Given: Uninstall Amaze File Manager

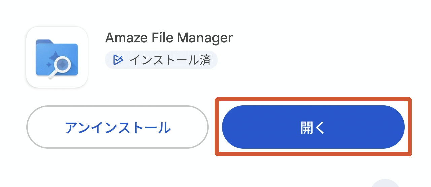Looking at the screenshot, I should pos(117,127).
